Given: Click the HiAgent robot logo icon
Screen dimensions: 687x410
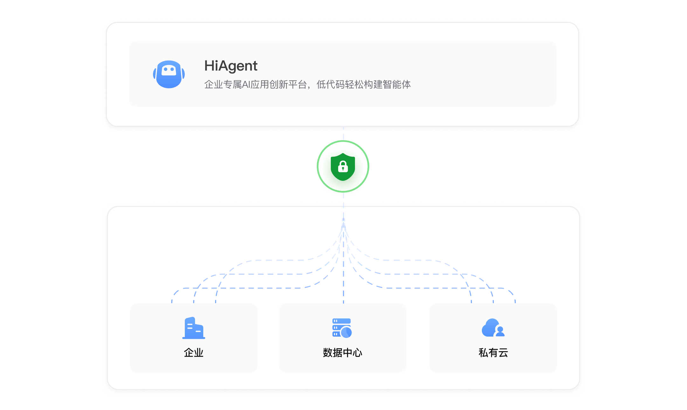Looking at the screenshot, I should [x=169, y=74].
